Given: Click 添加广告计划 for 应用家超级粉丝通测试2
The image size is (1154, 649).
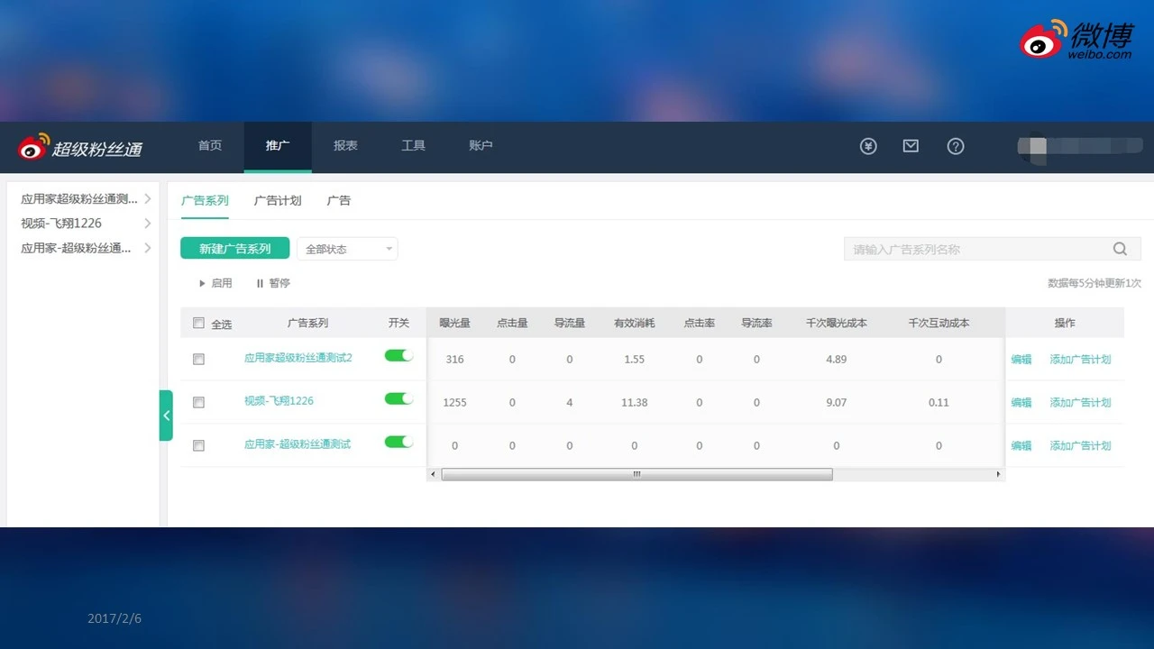Looking at the screenshot, I should [x=1080, y=359].
